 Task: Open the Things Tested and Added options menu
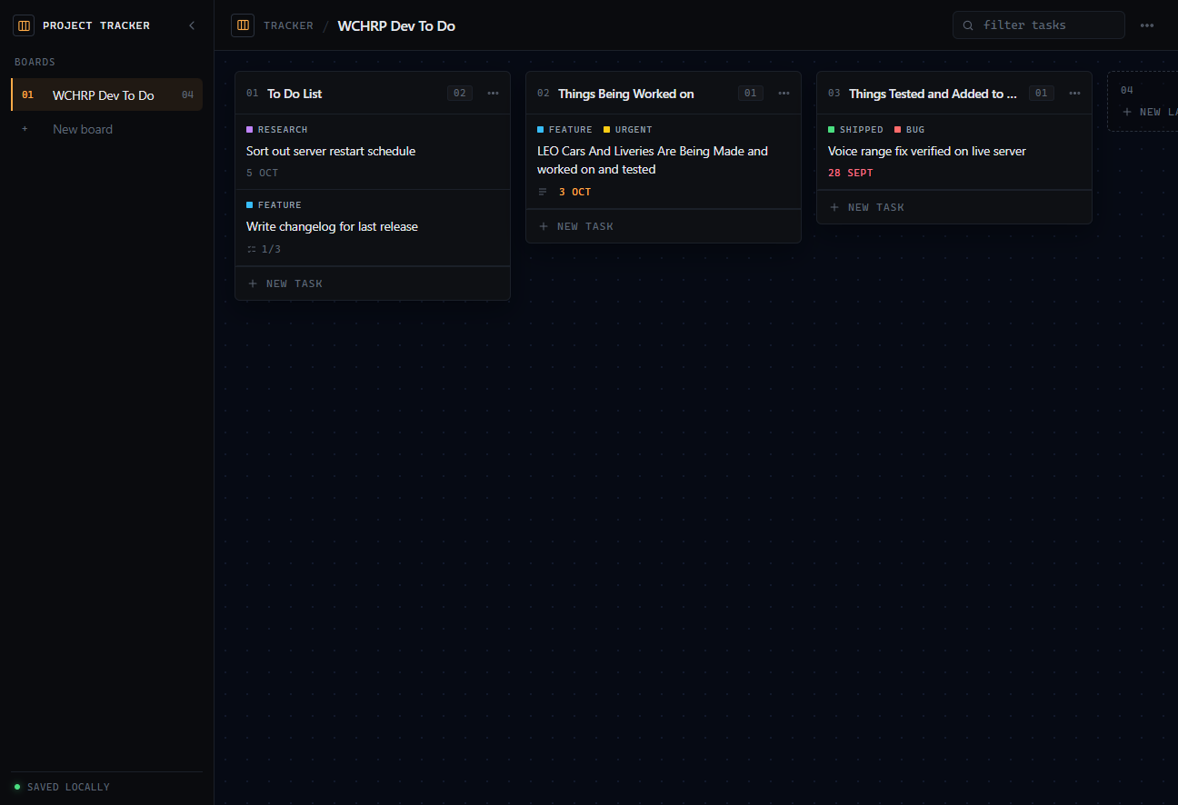pyautogui.click(x=1074, y=93)
